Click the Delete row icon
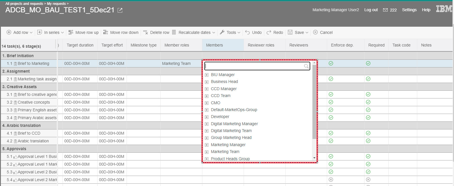454x186 pixels. [145, 32]
